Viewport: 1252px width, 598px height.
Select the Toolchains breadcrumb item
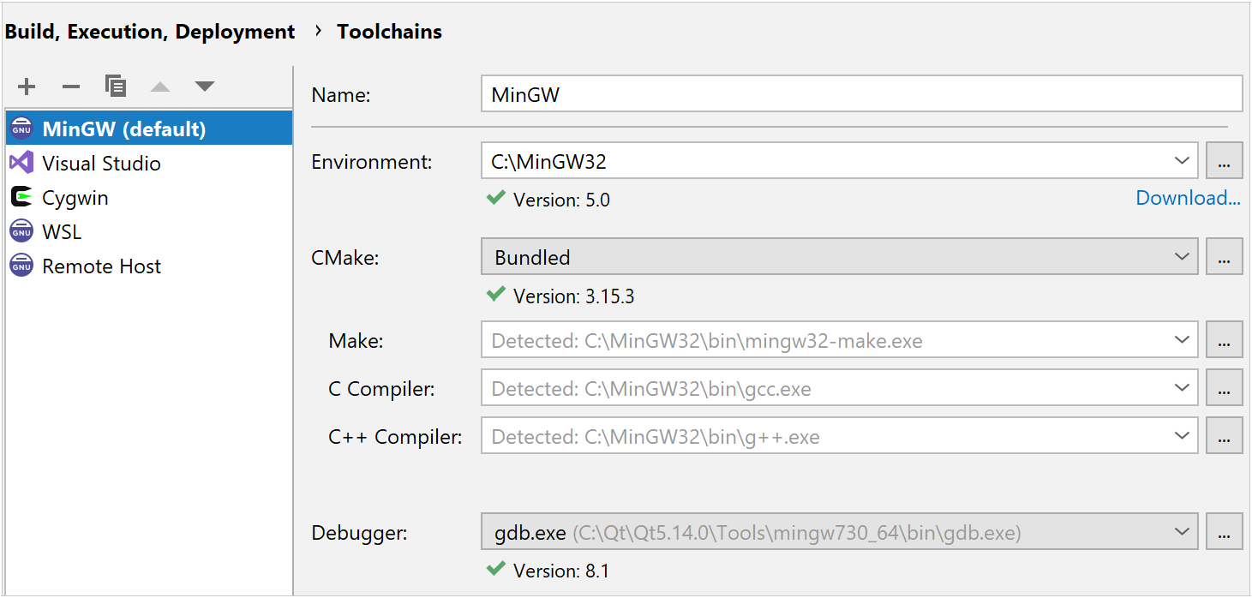389,31
